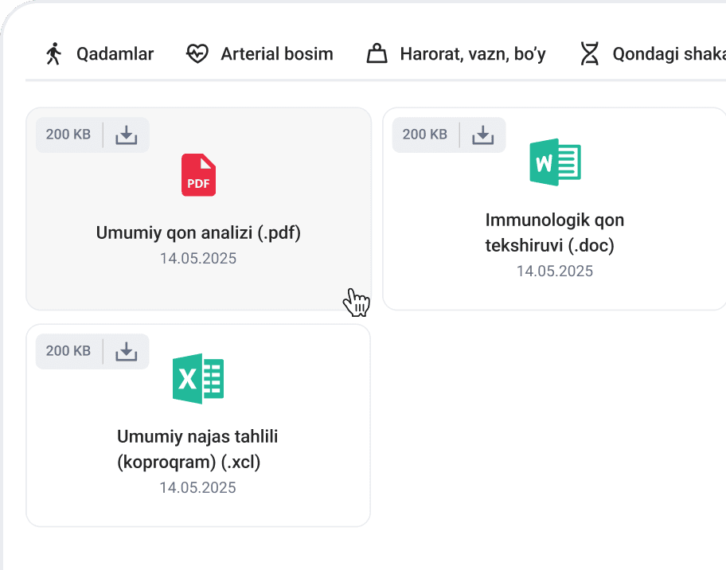726x570 pixels.
Task: Download the Umumiy qon analizi PDF file
Action: pyautogui.click(x=127, y=135)
